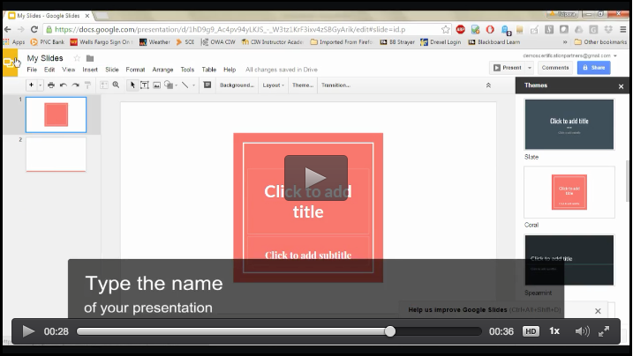Image resolution: width=633 pixels, height=356 pixels.
Task: Open the Help menu
Action: [230, 70]
